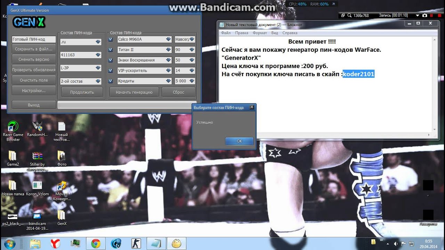Click the Продолжить button
The width and height of the screenshot is (445, 250).
82,92
